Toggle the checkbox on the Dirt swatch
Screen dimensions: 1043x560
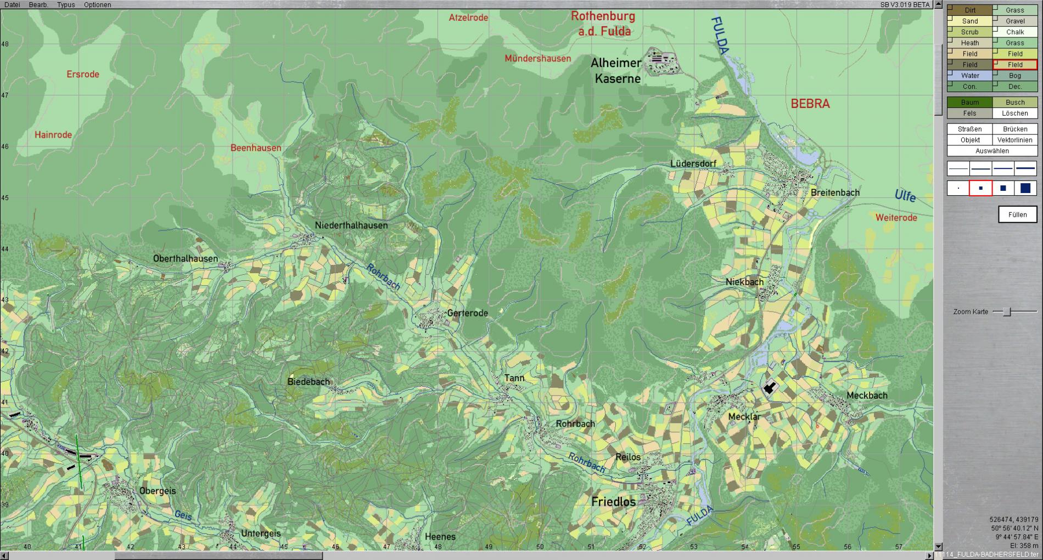pos(950,7)
